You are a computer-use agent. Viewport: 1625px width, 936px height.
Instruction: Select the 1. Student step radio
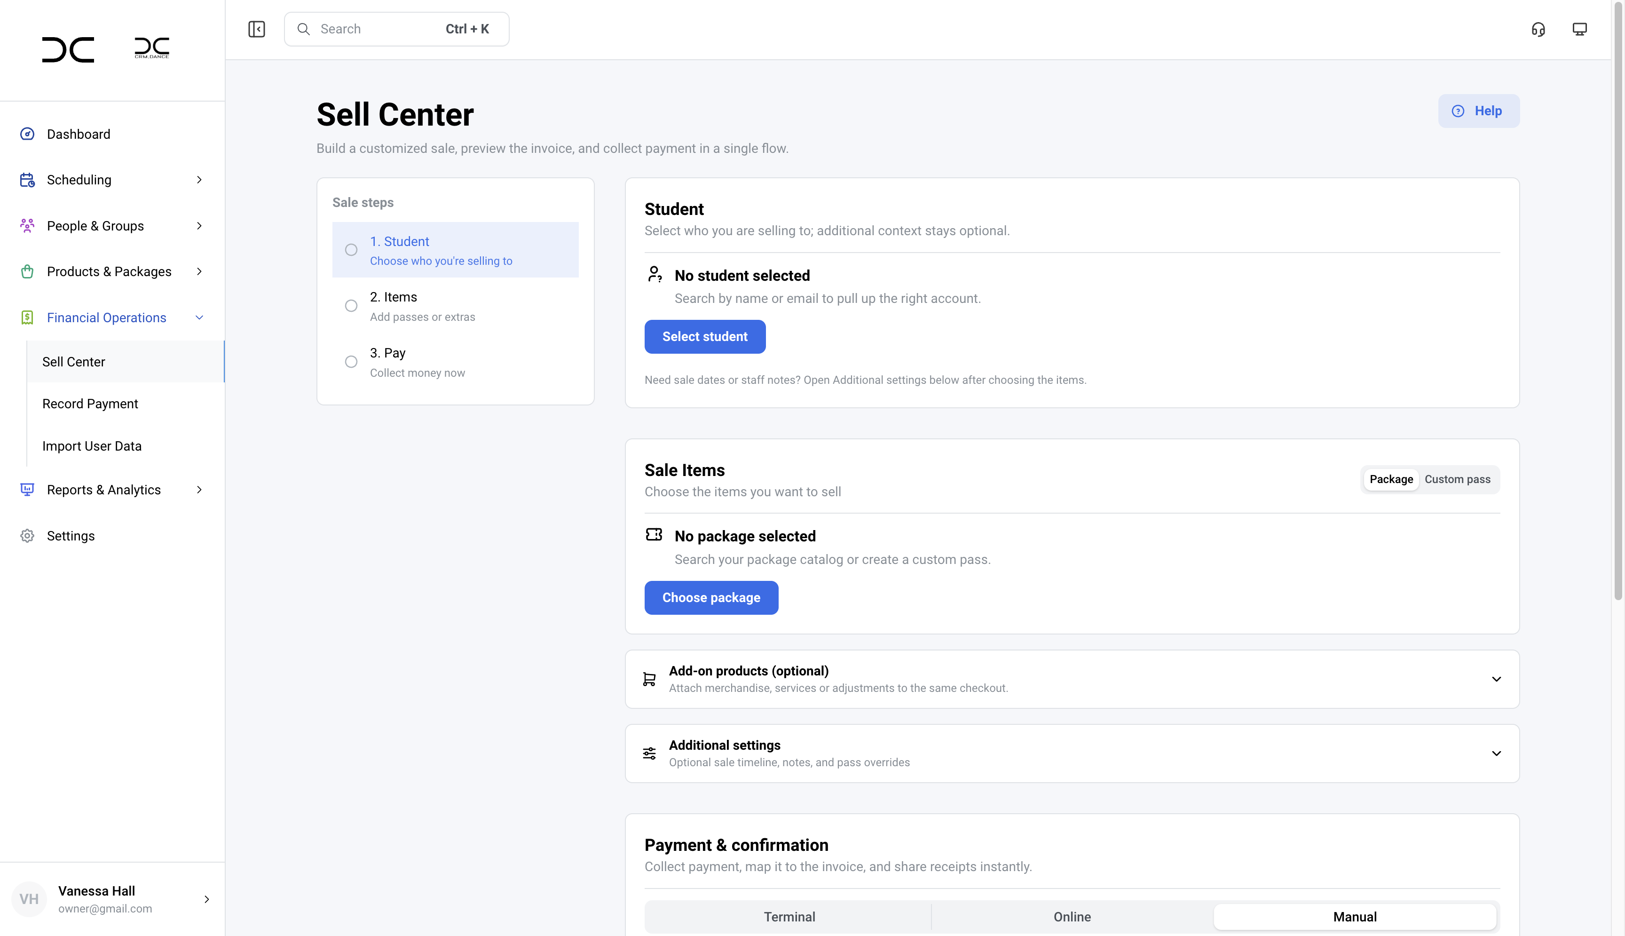pyautogui.click(x=351, y=250)
